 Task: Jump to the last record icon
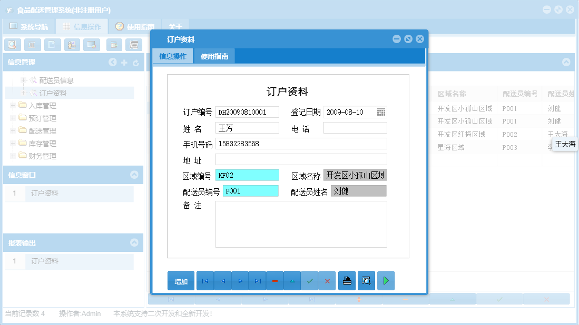click(257, 280)
